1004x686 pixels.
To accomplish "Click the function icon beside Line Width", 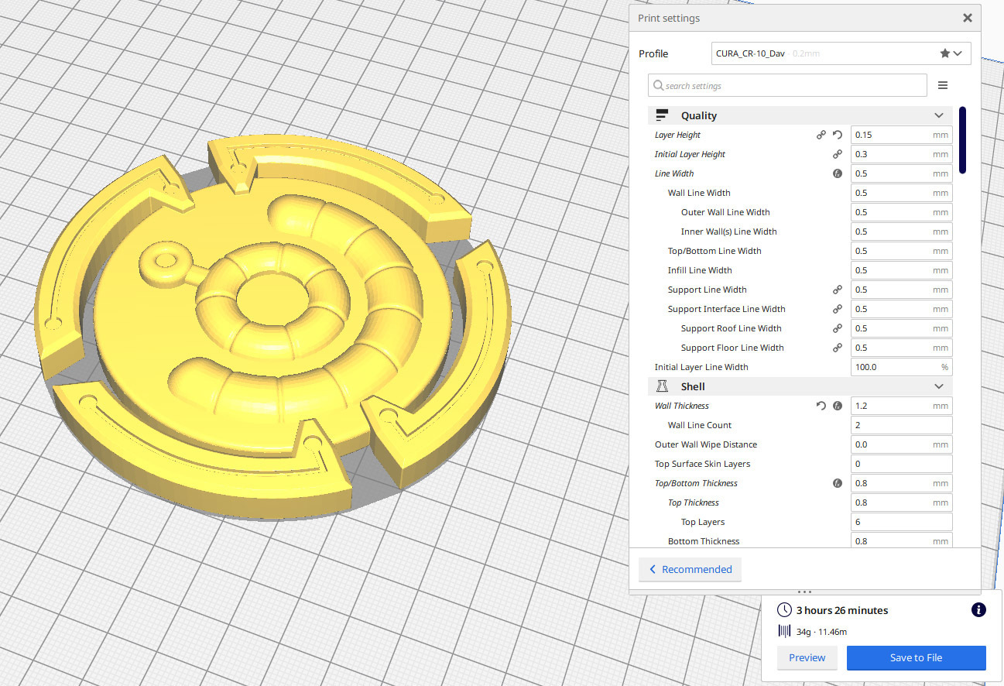I will (x=837, y=173).
